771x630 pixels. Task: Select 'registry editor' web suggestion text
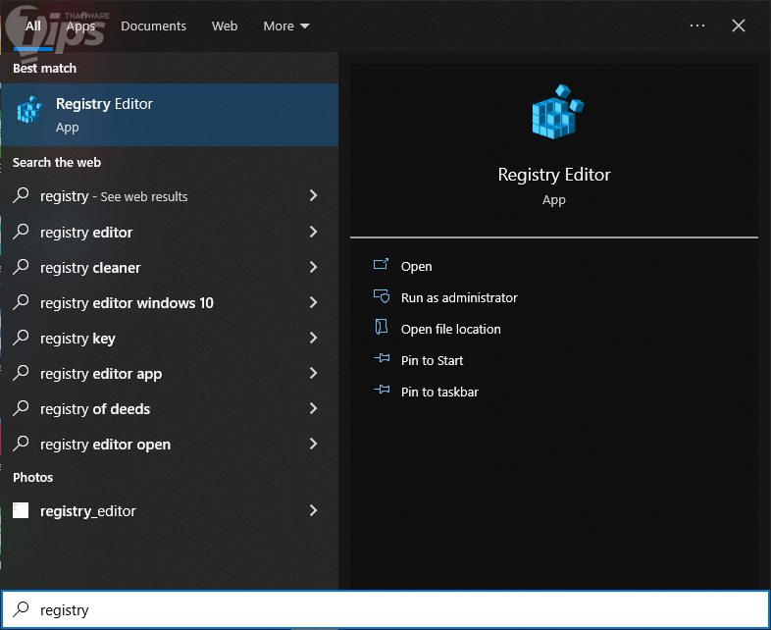(x=86, y=233)
